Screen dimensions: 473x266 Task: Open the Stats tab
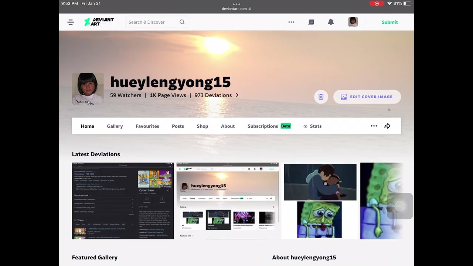[x=312, y=126]
